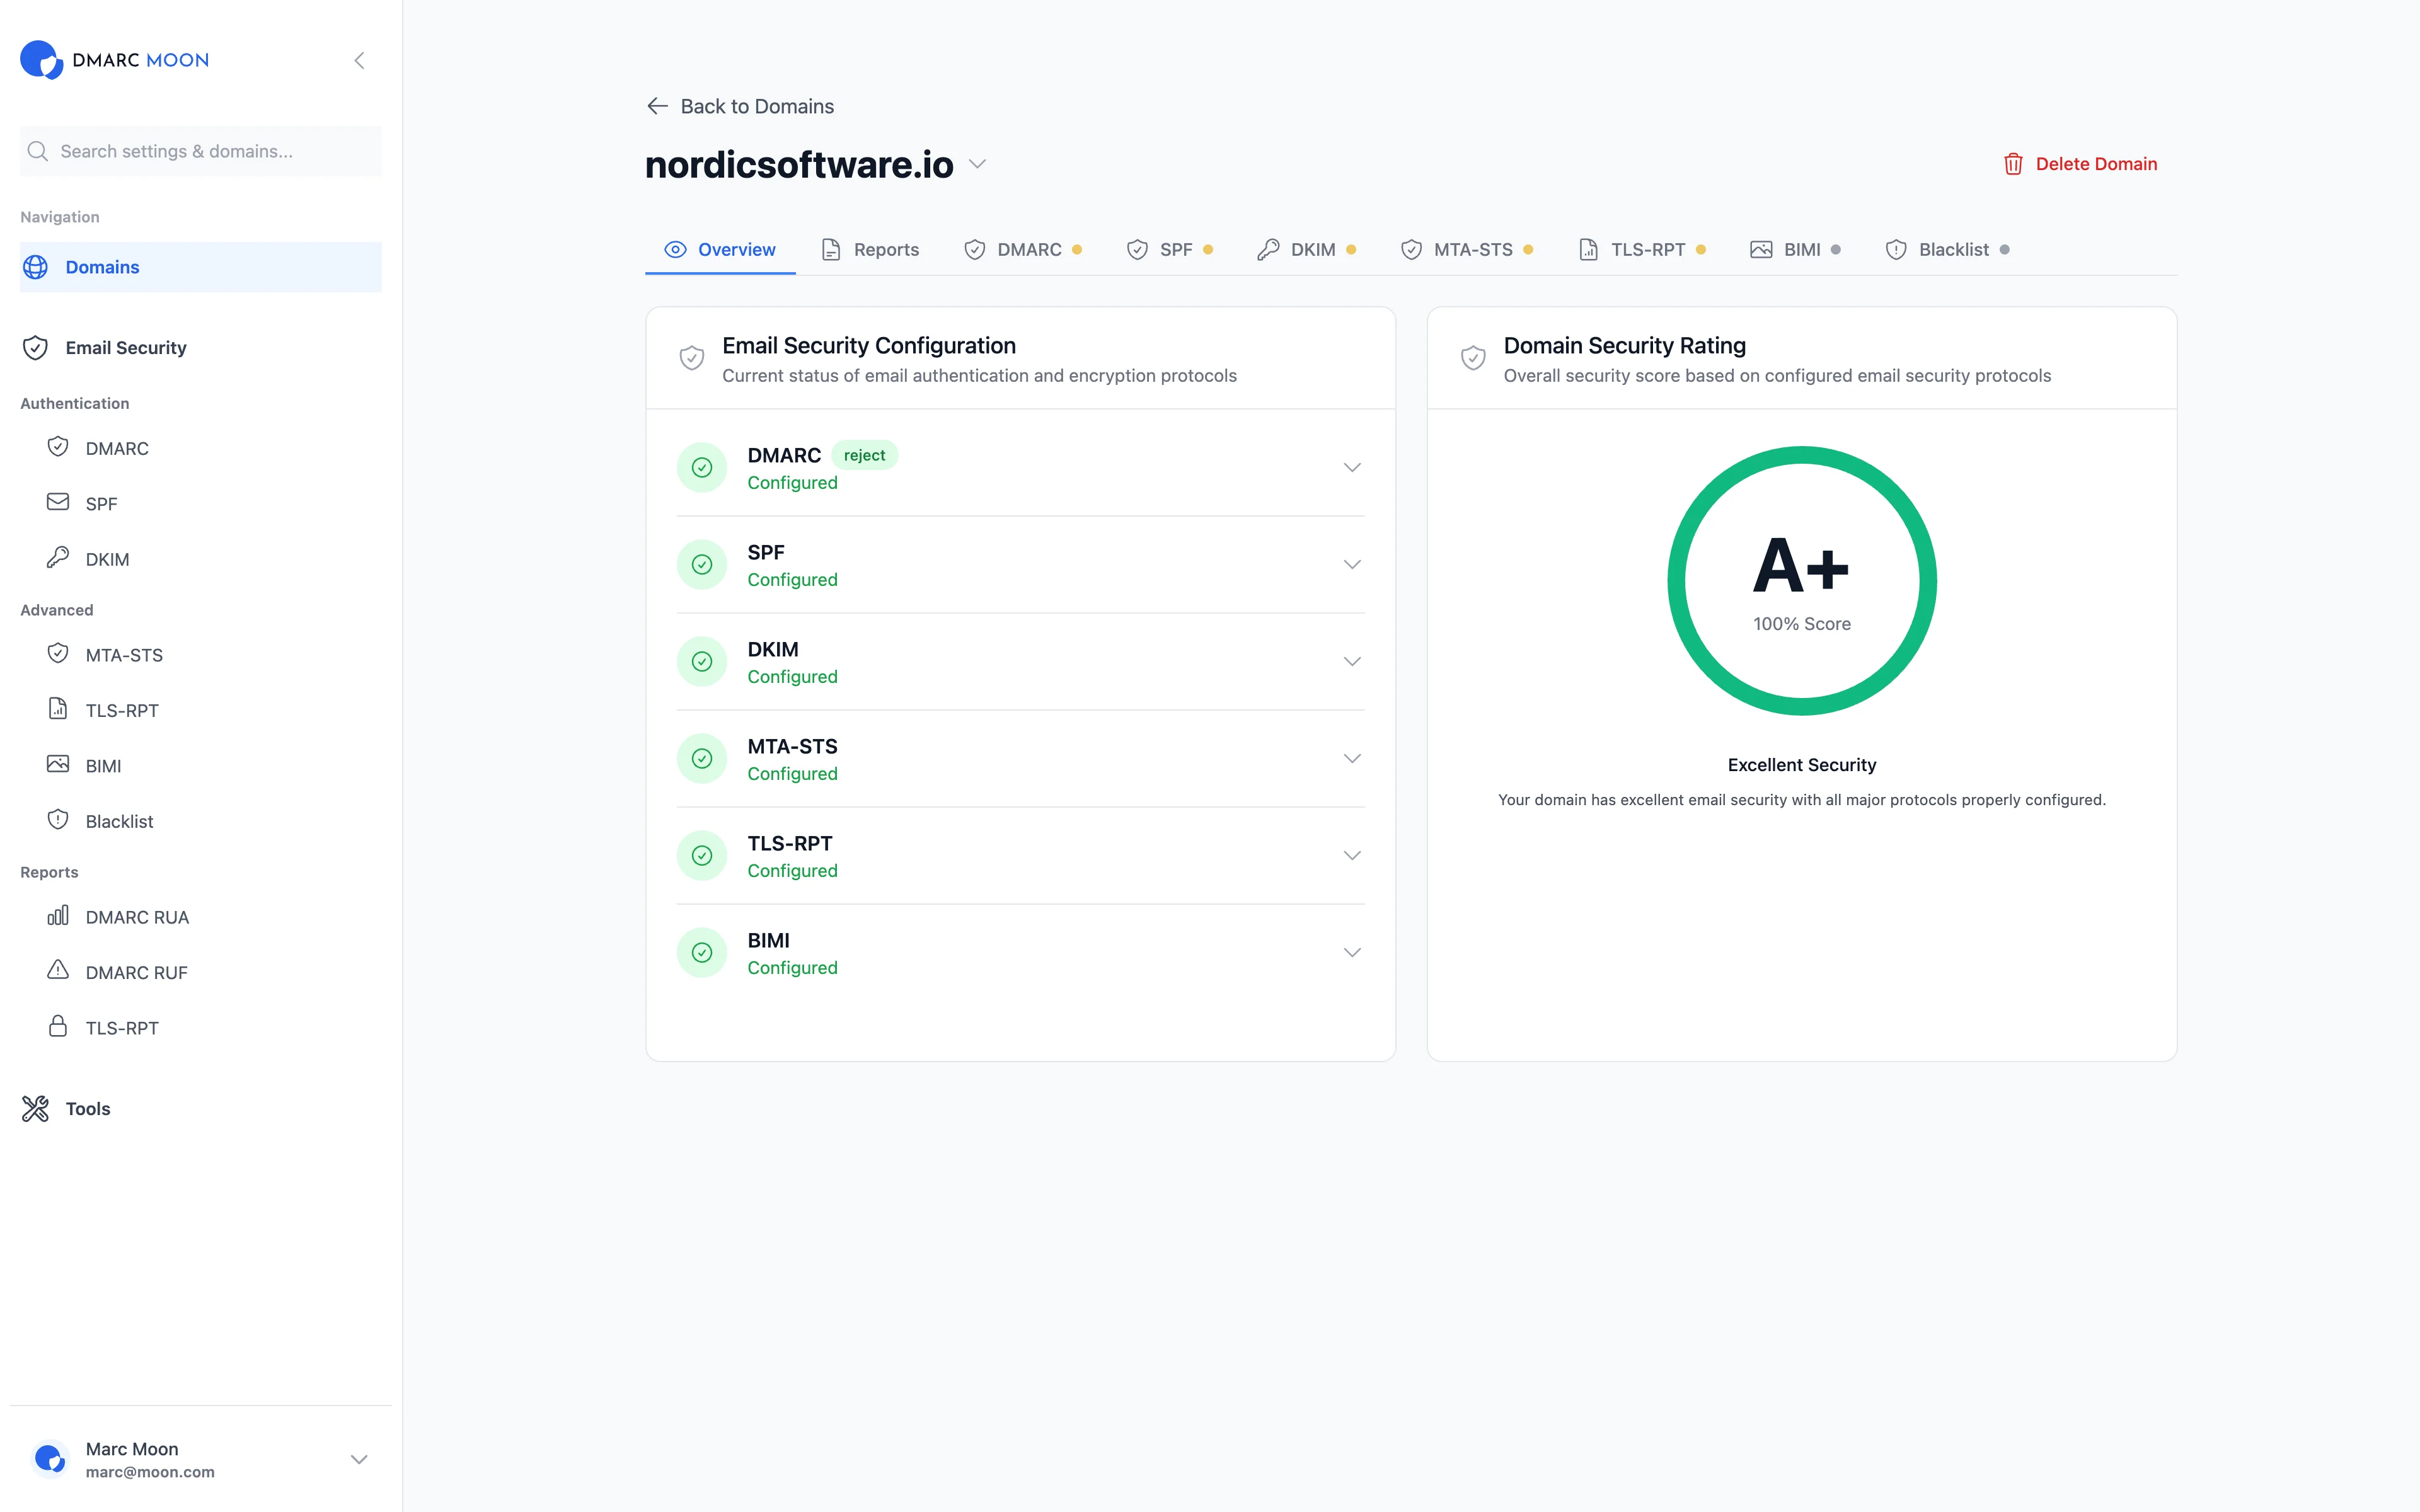Collapse the sidebar with the arrow toggle
Screen dimensions: 2420x1512
[359, 60]
